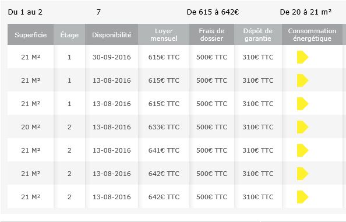Select the first 615€ TTC rent cell
The height and width of the screenshot is (222, 346).
point(164,57)
